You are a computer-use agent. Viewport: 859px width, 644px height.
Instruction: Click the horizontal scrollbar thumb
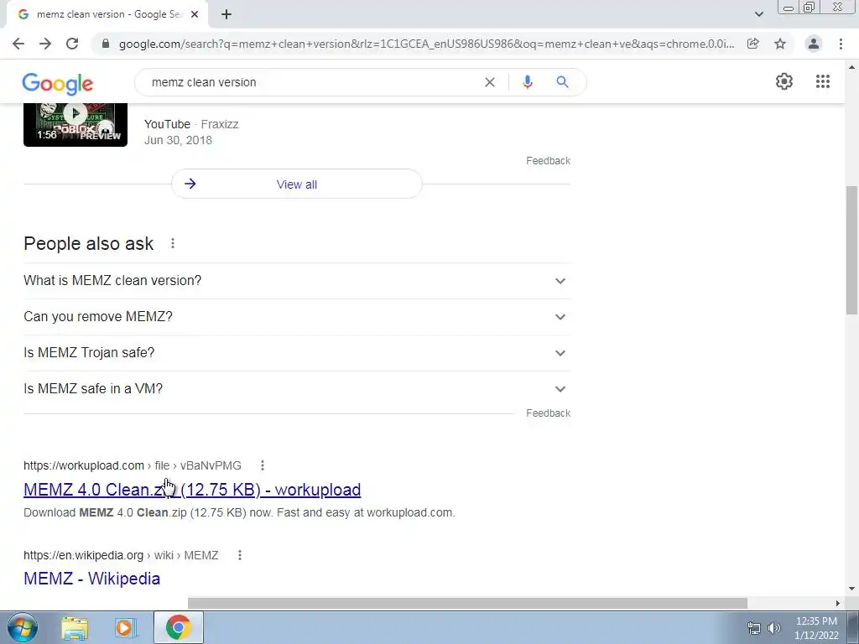(467, 603)
